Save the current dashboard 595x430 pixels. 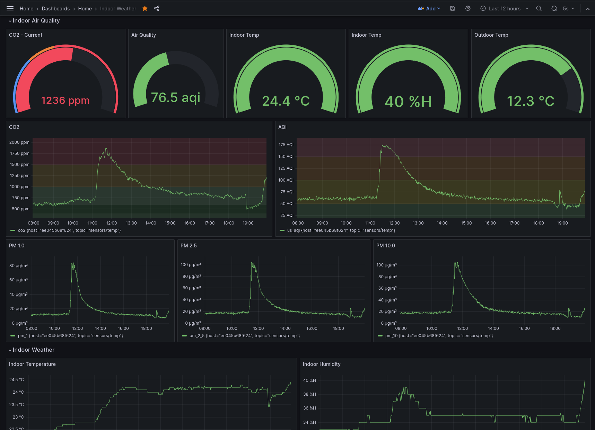point(452,8)
